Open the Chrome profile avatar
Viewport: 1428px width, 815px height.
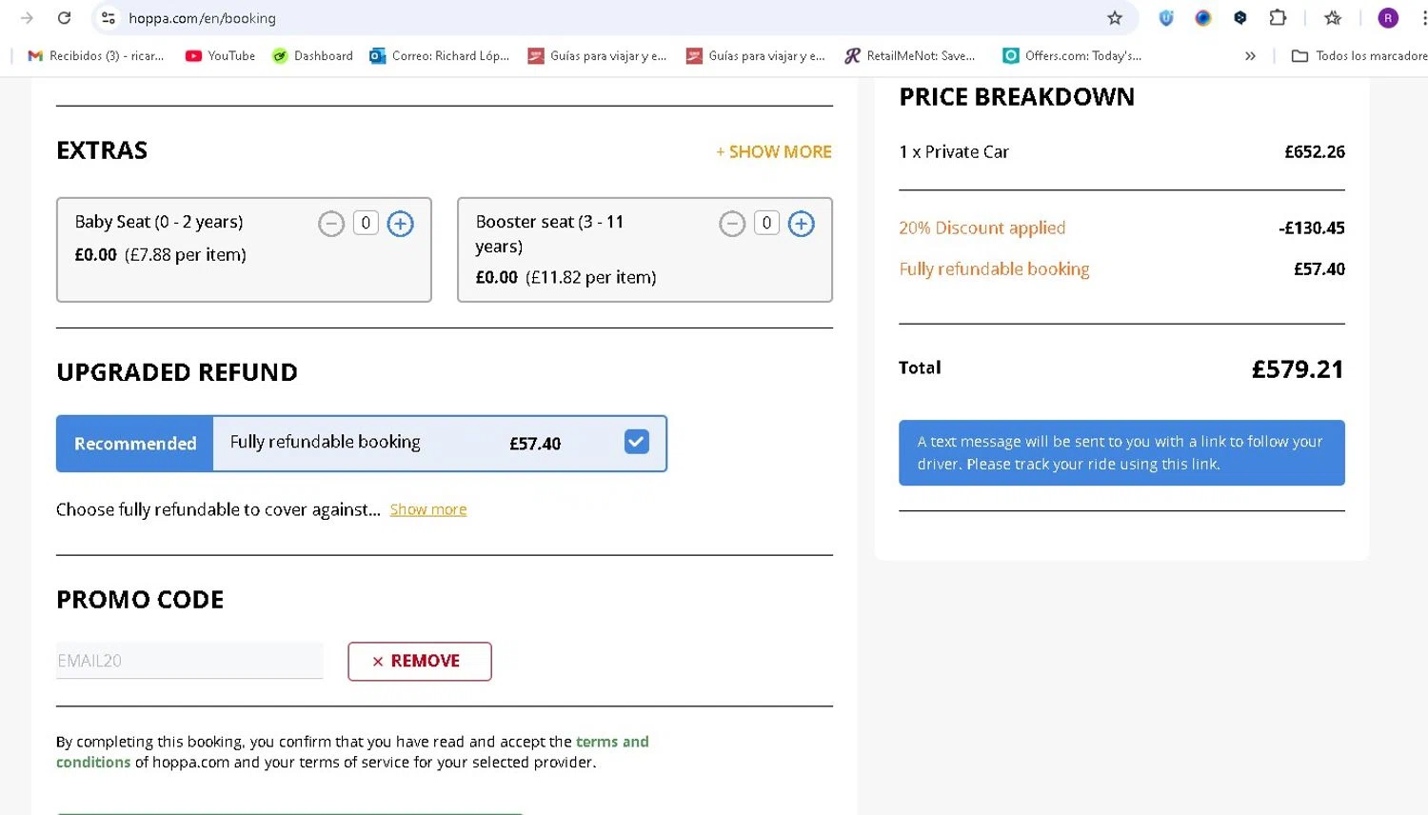(1388, 18)
